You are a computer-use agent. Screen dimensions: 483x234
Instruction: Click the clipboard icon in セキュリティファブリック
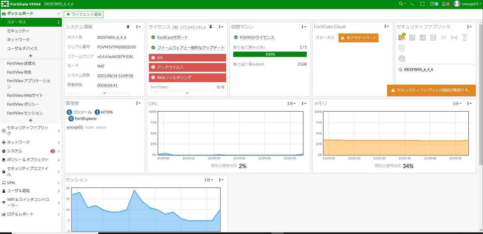coord(433,38)
